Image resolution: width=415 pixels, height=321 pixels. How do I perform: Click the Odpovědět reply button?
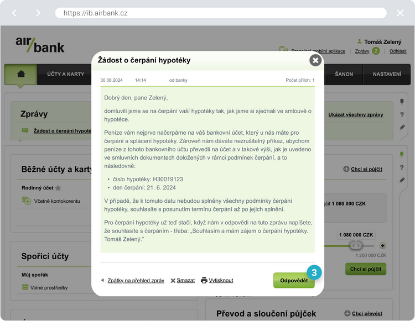tap(294, 280)
